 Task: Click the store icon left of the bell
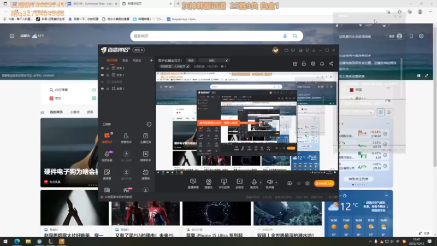[313, 63]
